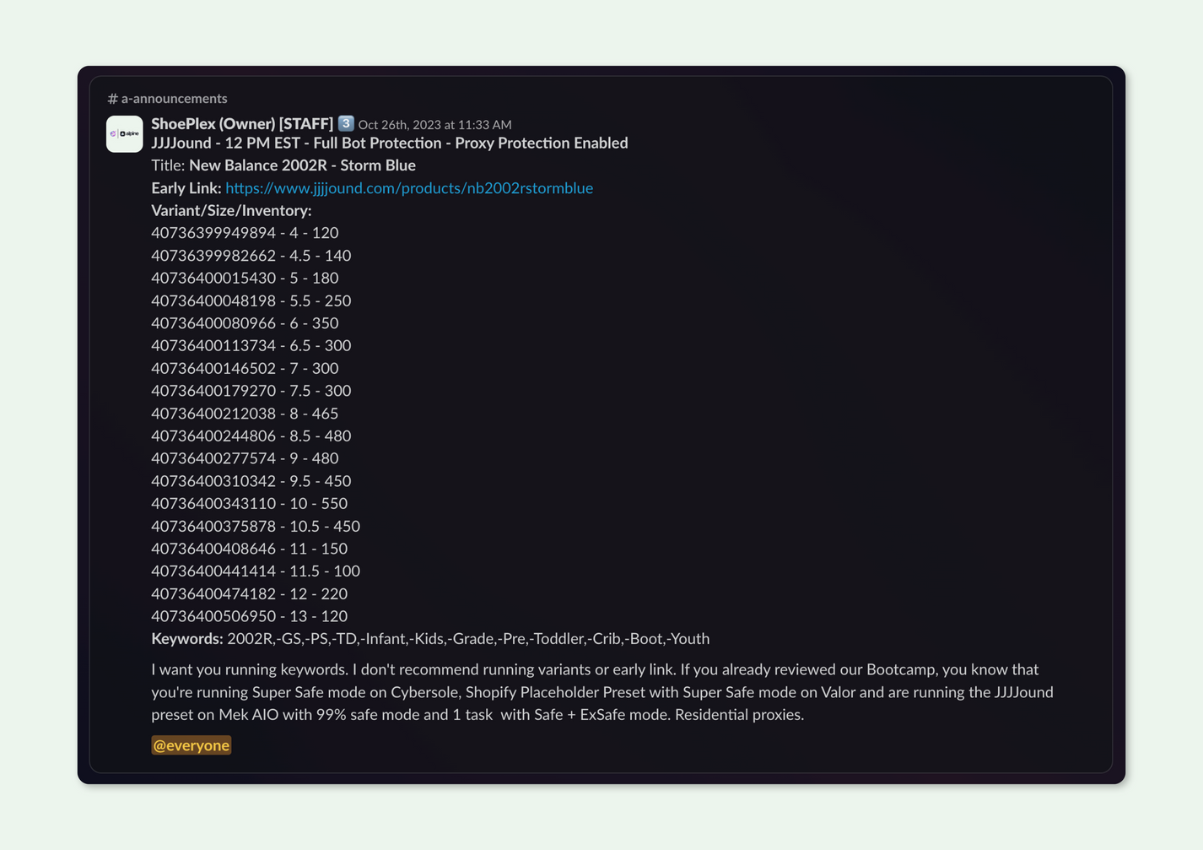Open the a-announcements channel name
The height and width of the screenshot is (850, 1203).
pos(174,99)
